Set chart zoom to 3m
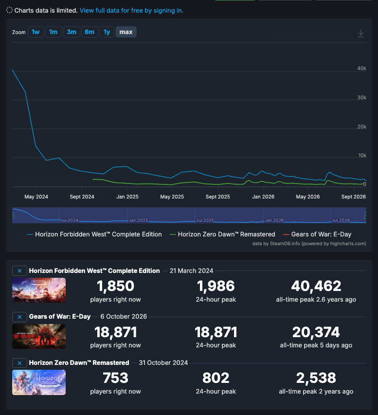378x415 pixels. click(72, 32)
